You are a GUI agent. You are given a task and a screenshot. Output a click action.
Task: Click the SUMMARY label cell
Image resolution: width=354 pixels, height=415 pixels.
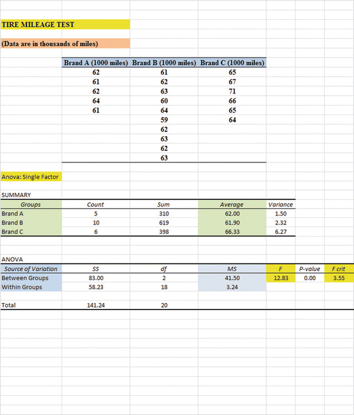pyautogui.click(x=31, y=195)
